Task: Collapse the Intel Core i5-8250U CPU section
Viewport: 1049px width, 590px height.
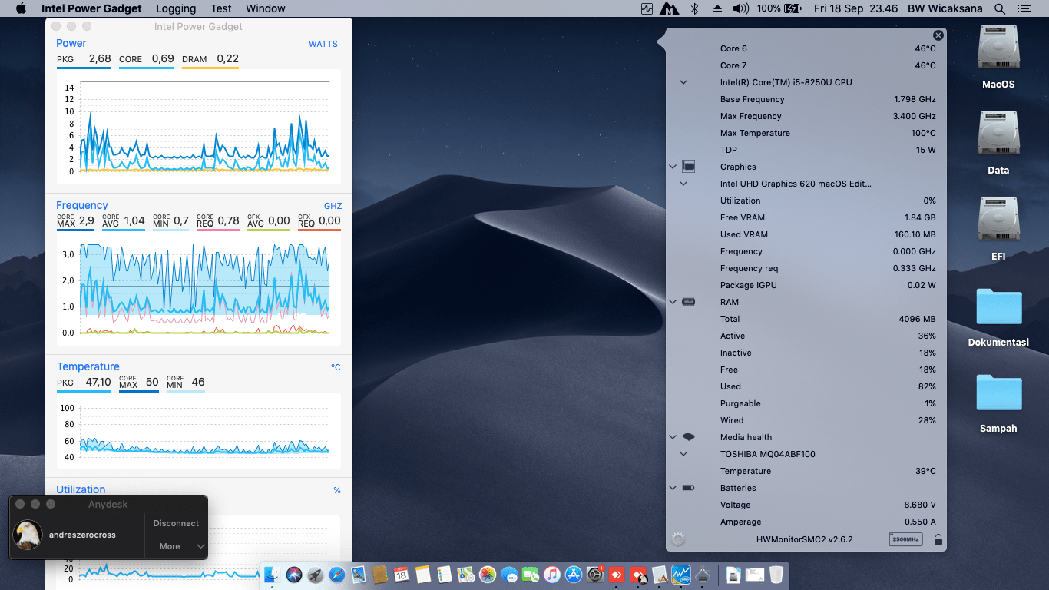Action: point(683,82)
